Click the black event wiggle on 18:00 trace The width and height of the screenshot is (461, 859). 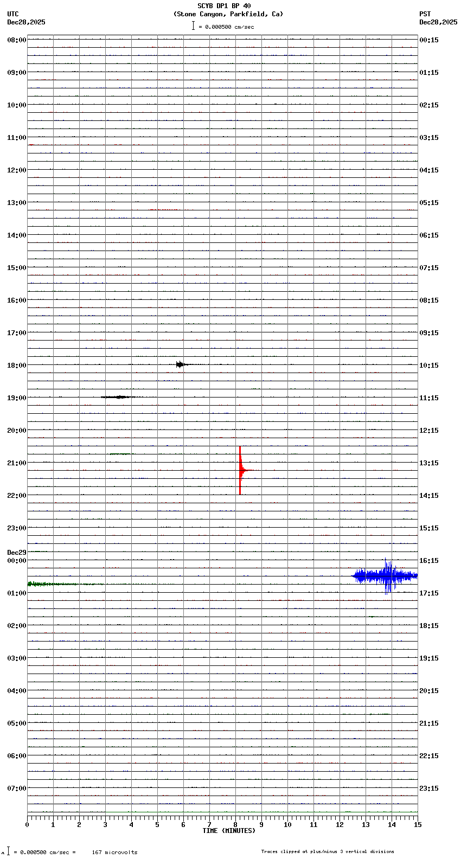tap(181, 364)
